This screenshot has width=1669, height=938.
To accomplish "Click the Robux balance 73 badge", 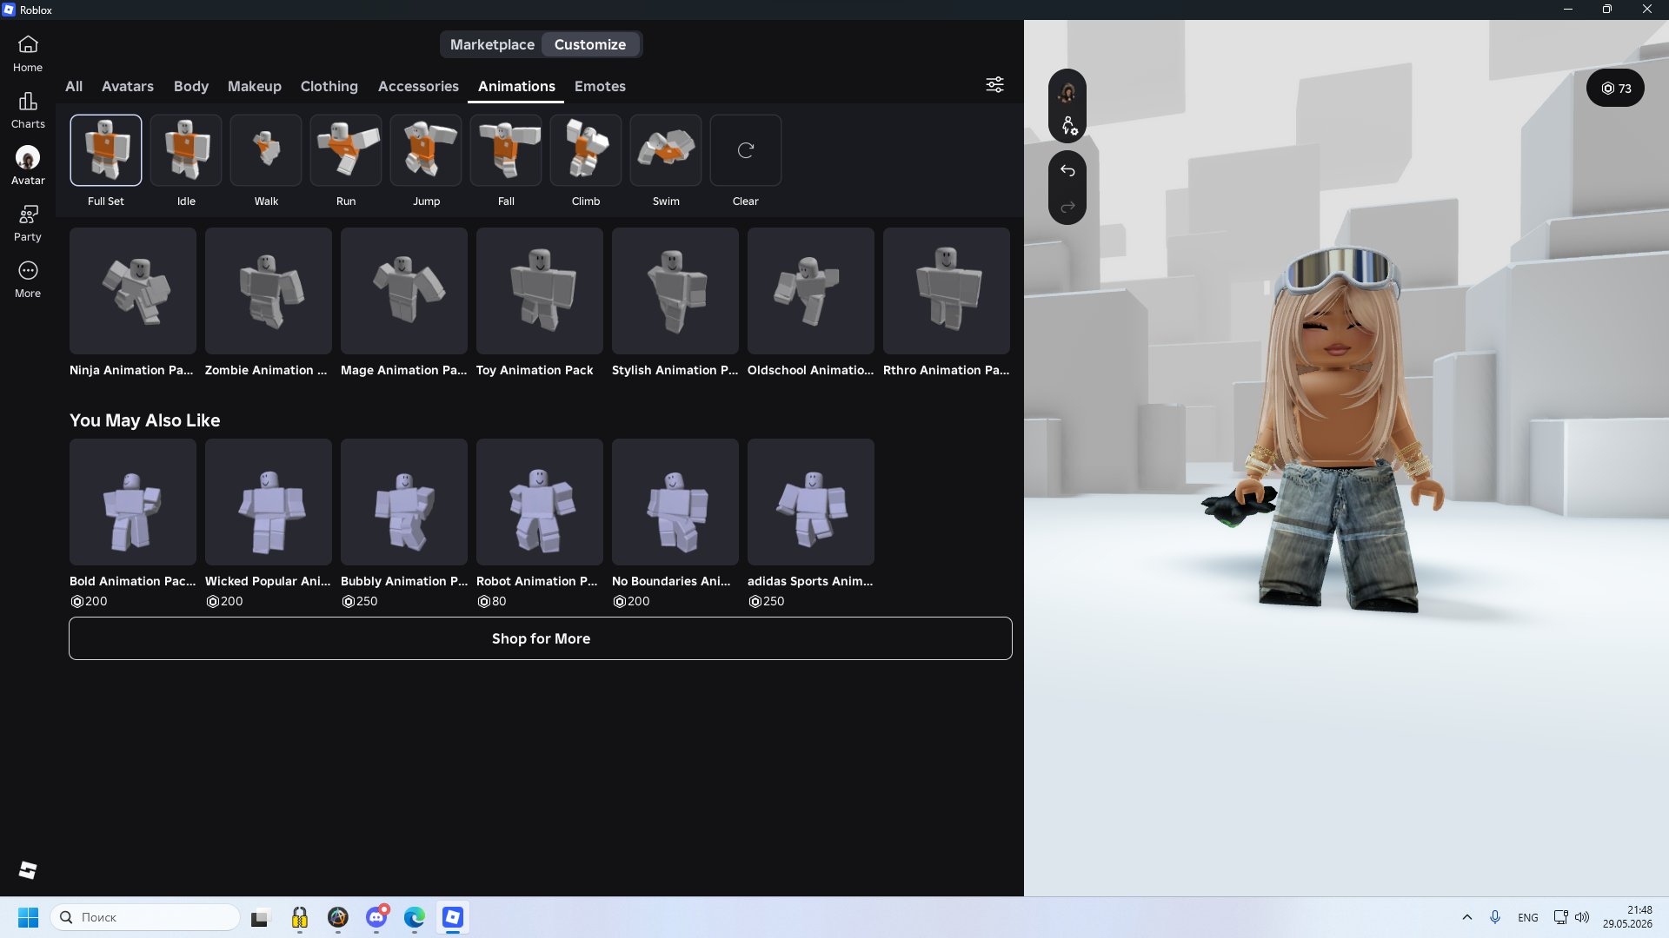I will 1615,89.
